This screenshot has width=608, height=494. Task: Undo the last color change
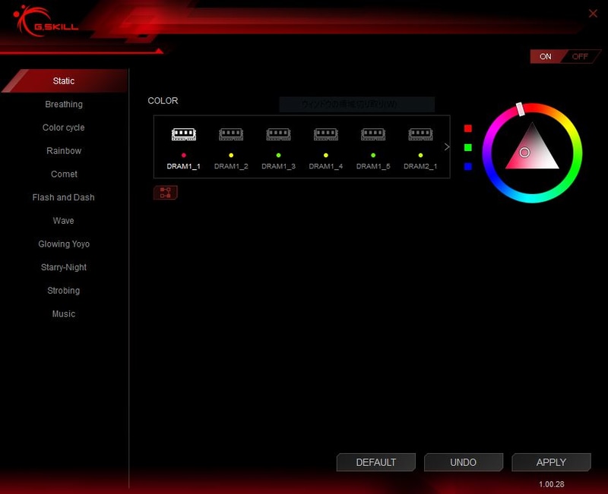tap(464, 462)
